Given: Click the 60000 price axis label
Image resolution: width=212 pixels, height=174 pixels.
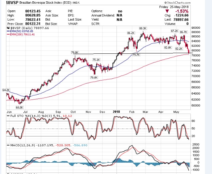Looking at the screenshot, I should click(196, 105).
